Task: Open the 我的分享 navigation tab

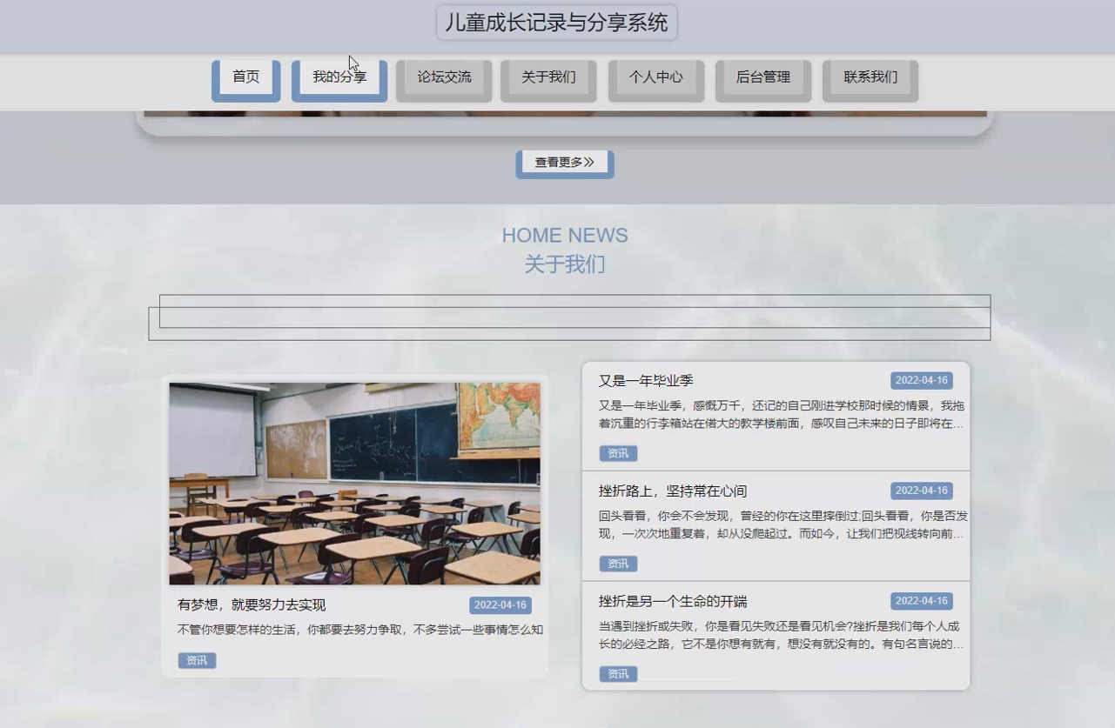Action: tap(339, 81)
